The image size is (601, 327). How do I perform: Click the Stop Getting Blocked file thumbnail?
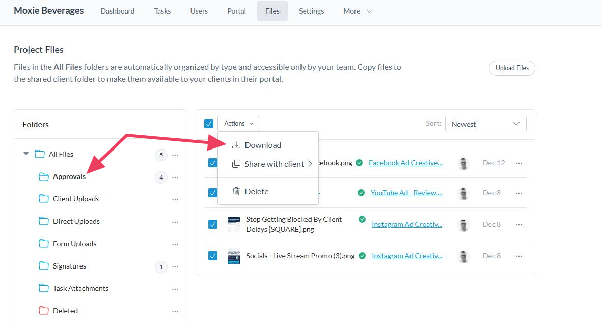[x=234, y=224]
